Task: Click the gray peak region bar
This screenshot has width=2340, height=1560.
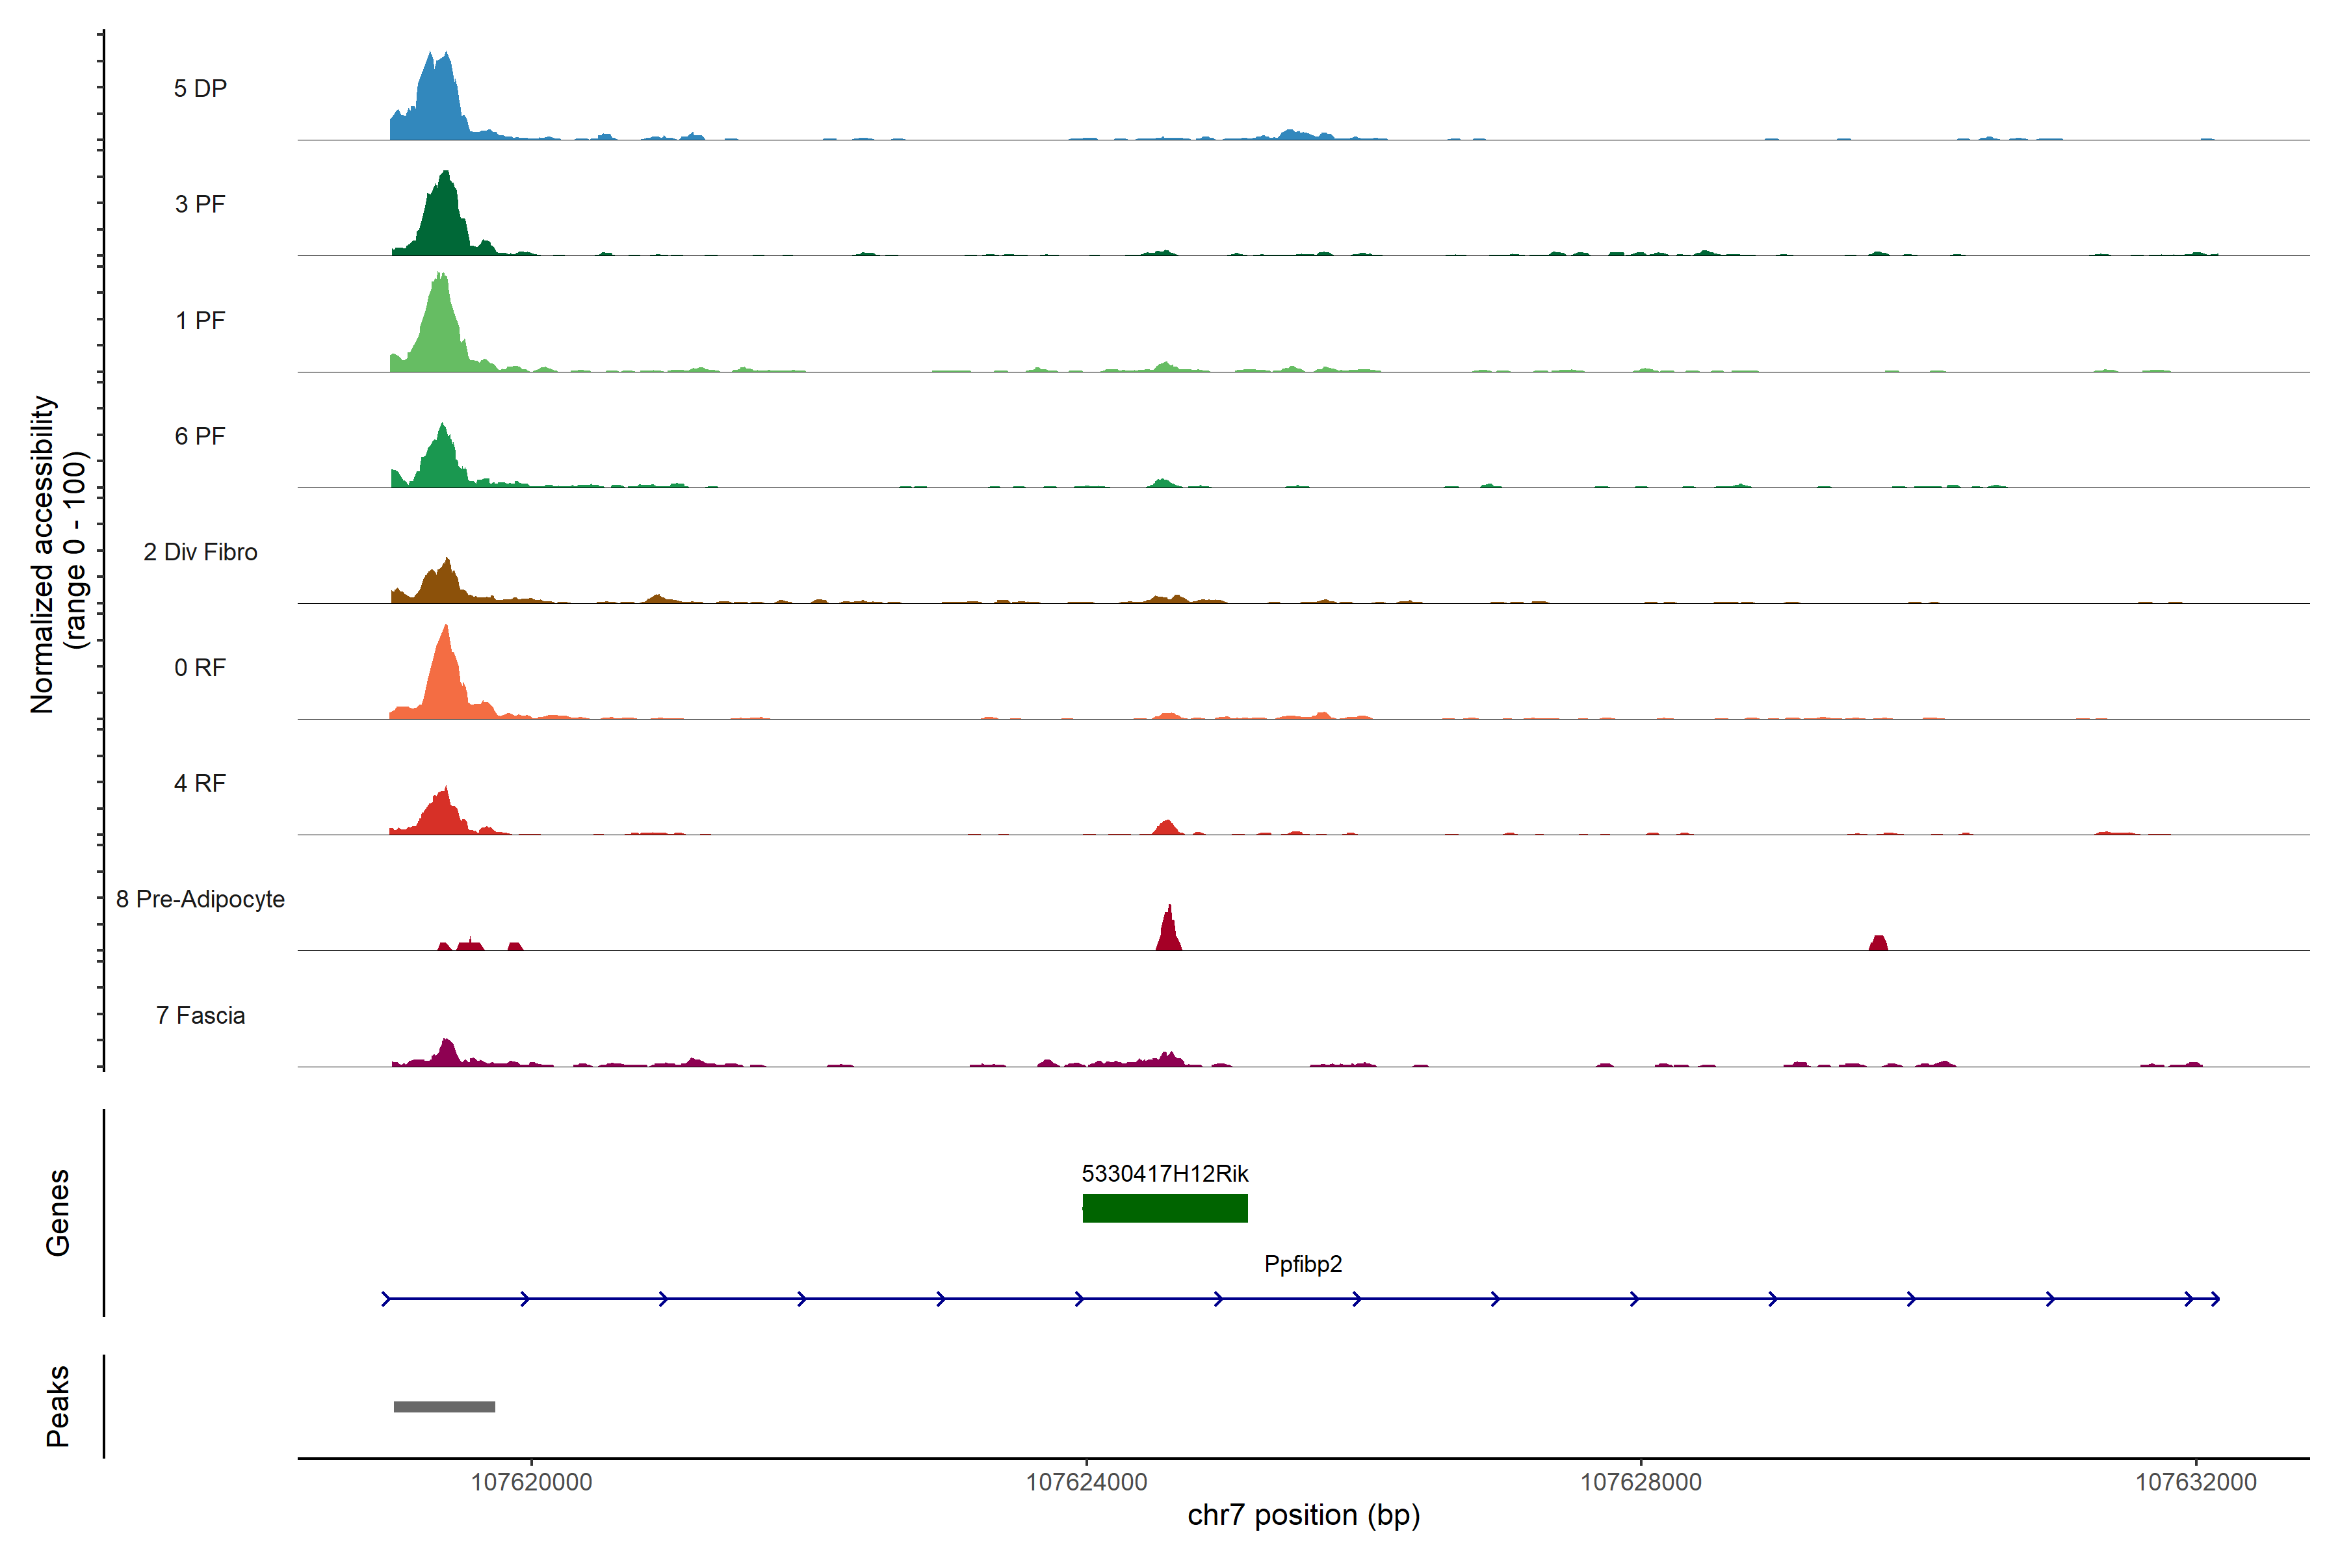Action: pyautogui.click(x=444, y=1407)
